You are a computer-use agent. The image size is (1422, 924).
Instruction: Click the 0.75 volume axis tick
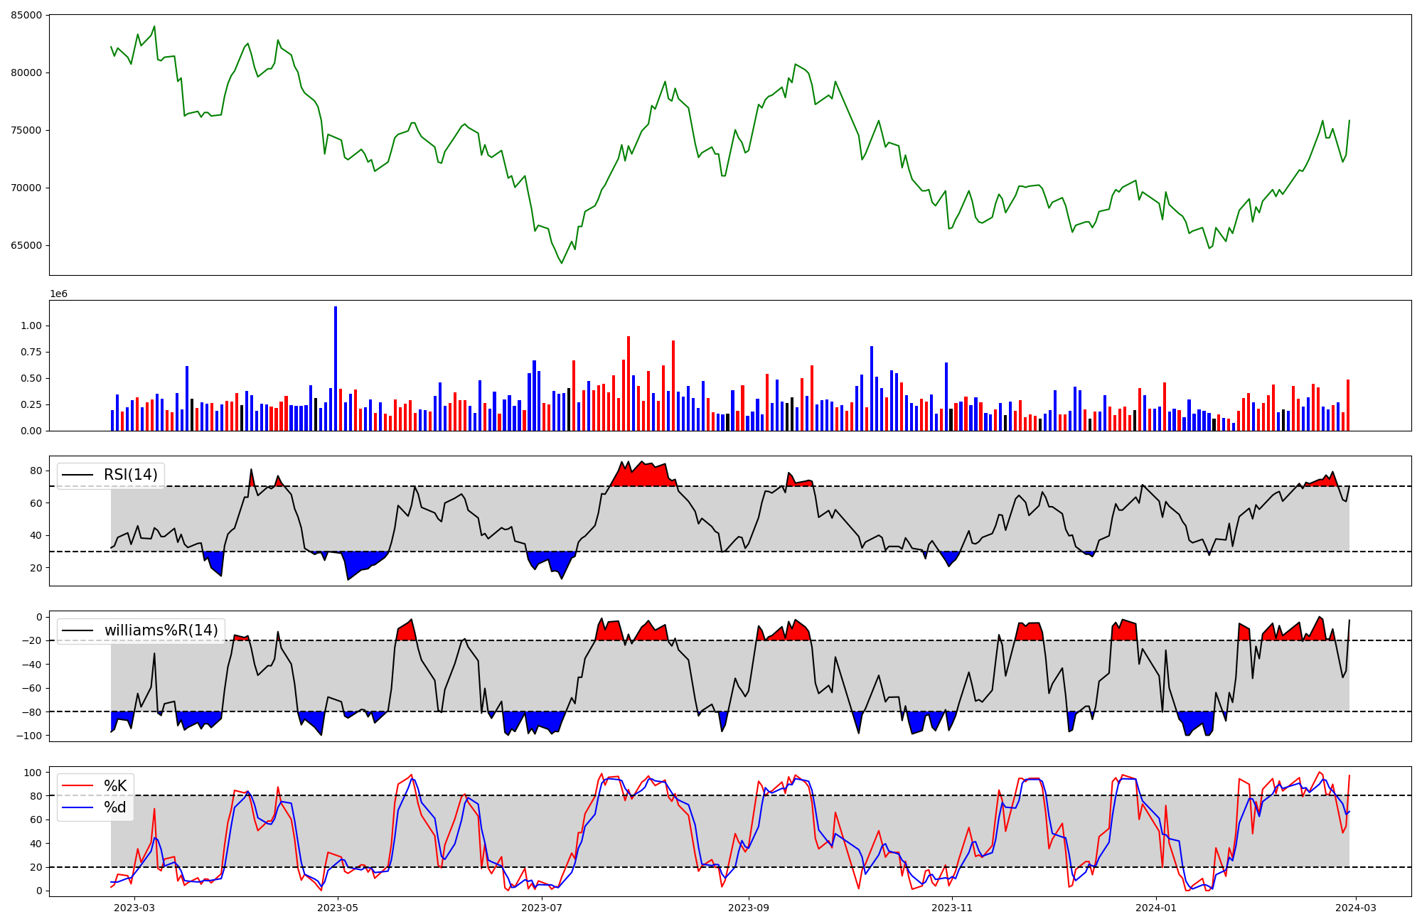[31, 352]
